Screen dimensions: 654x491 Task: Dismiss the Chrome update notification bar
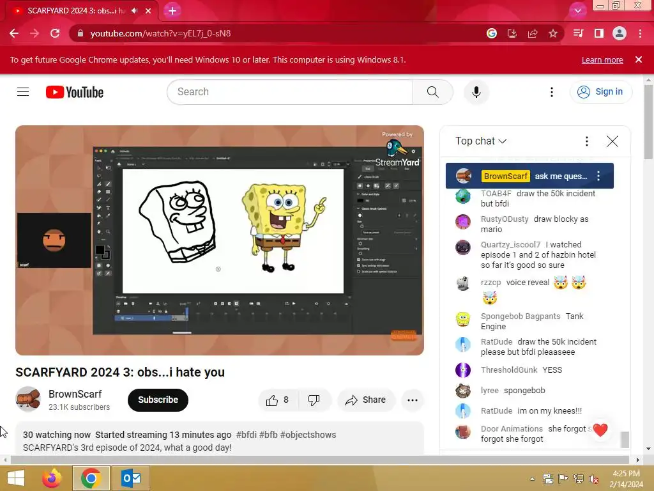point(638,59)
